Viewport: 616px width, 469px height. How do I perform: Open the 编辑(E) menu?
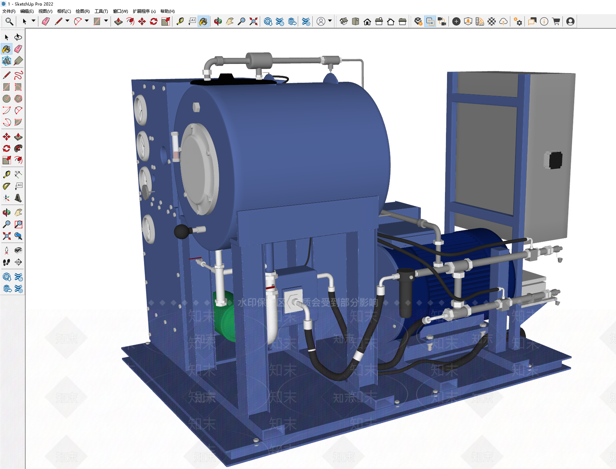tap(27, 11)
